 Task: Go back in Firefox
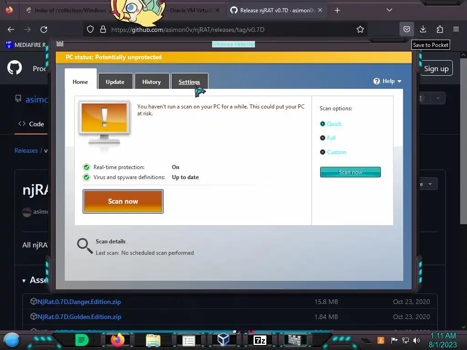(x=11, y=30)
